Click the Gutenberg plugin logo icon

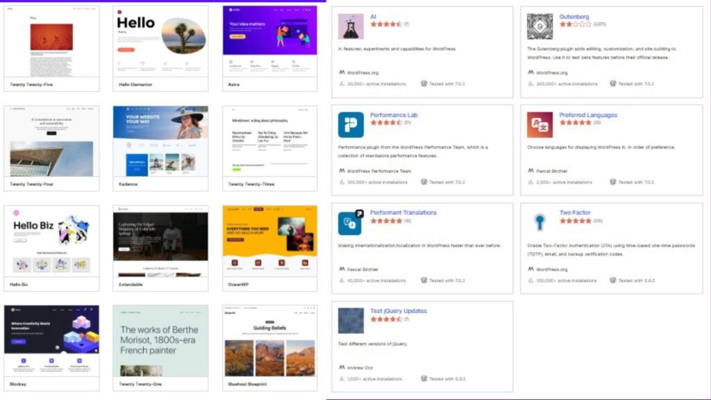539,26
